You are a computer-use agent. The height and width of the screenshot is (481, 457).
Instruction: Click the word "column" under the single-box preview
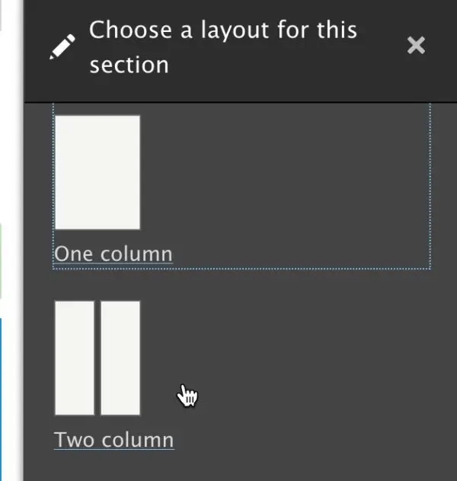tap(137, 253)
